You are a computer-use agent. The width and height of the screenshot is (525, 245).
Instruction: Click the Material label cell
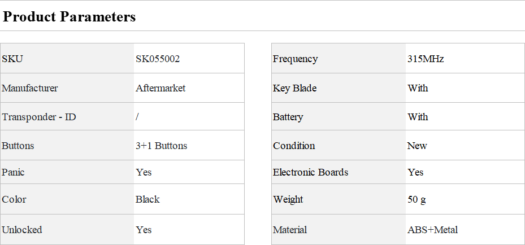pyautogui.click(x=339, y=230)
